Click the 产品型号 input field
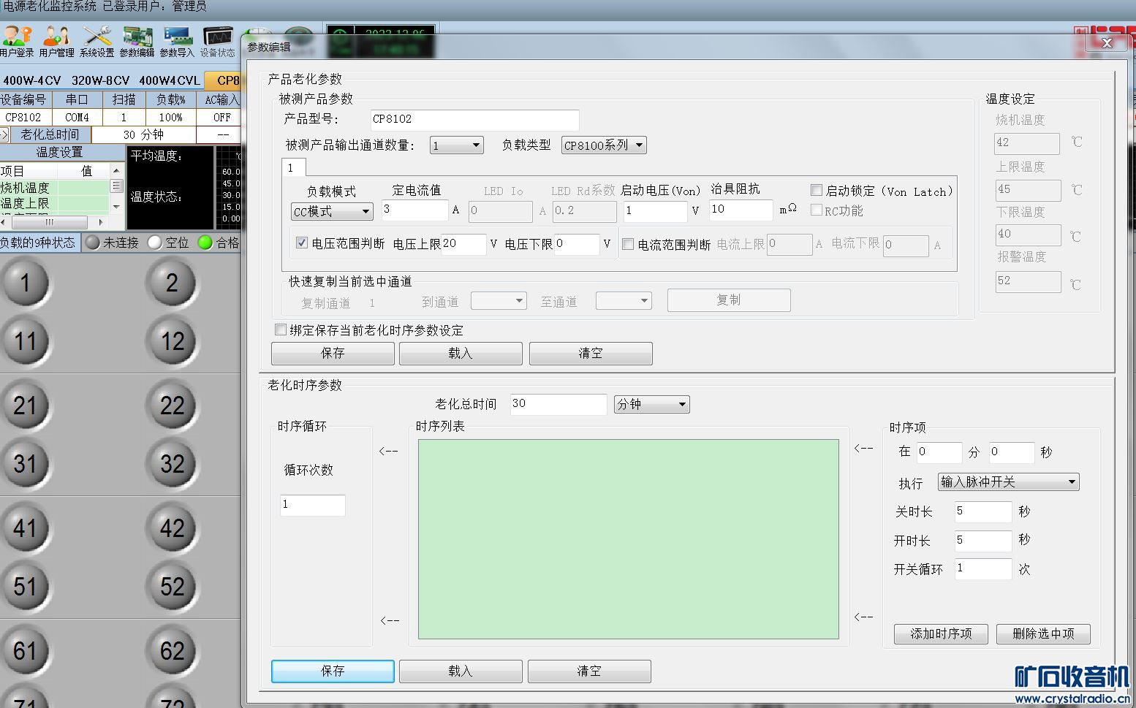This screenshot has width=1136, height=708. 474,119
